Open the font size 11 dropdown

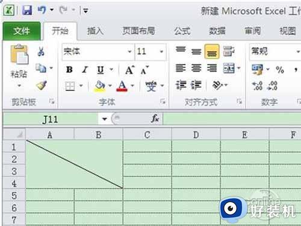(161, 51)
